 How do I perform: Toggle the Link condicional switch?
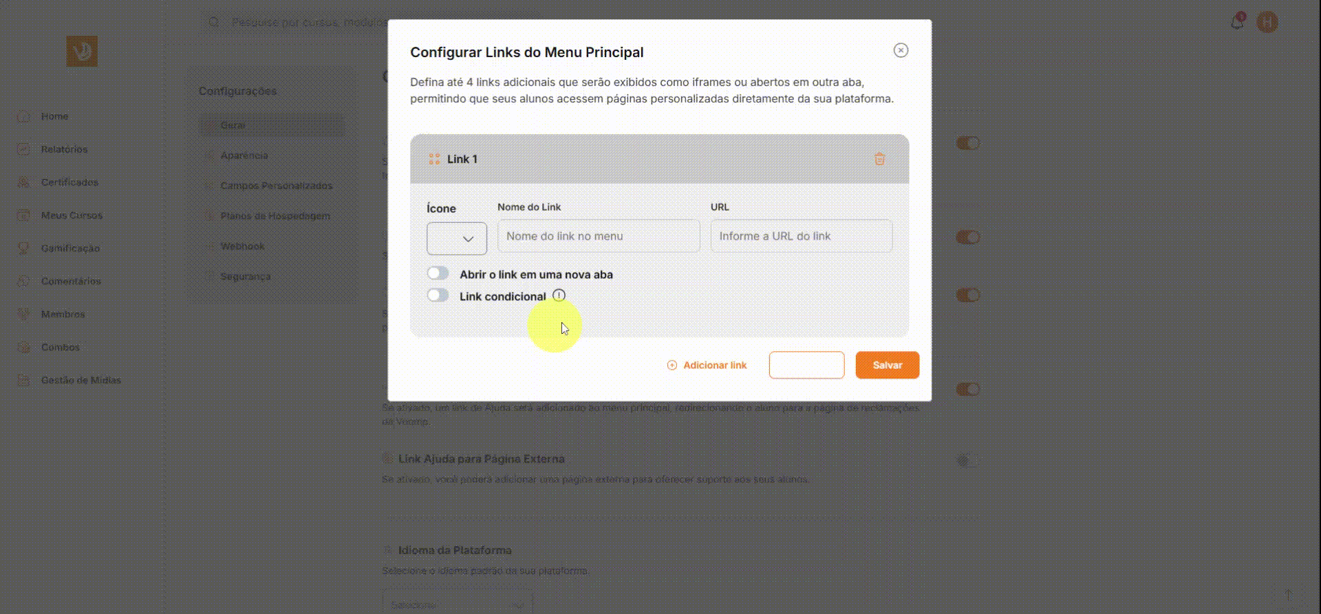point(438,295)
